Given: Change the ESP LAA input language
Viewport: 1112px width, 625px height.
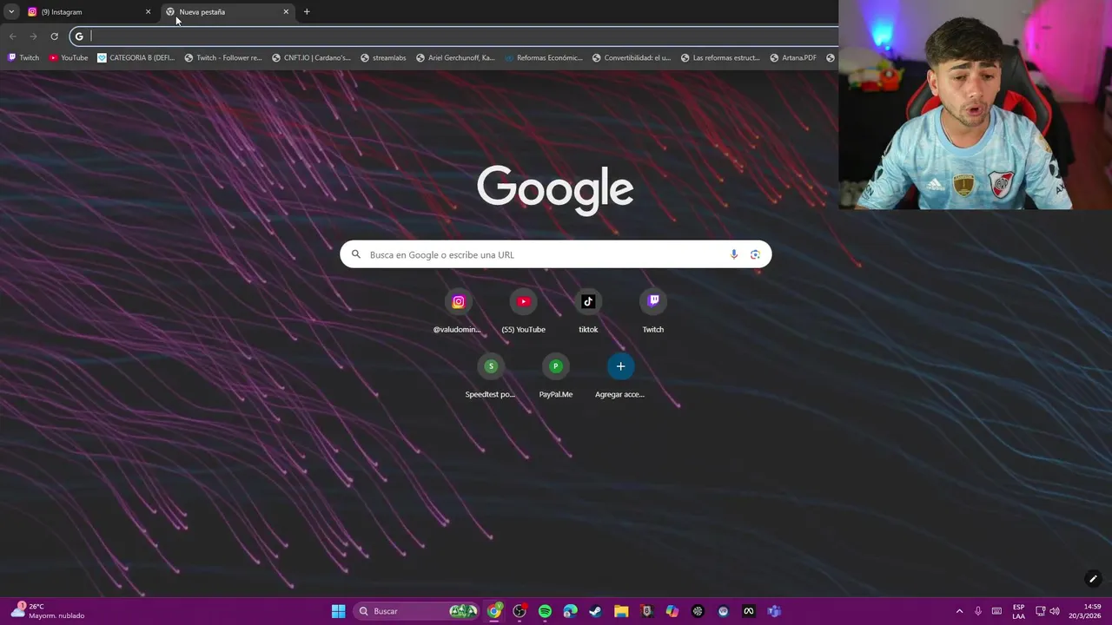Looking at the screenshot, I should coord(1018,611).
